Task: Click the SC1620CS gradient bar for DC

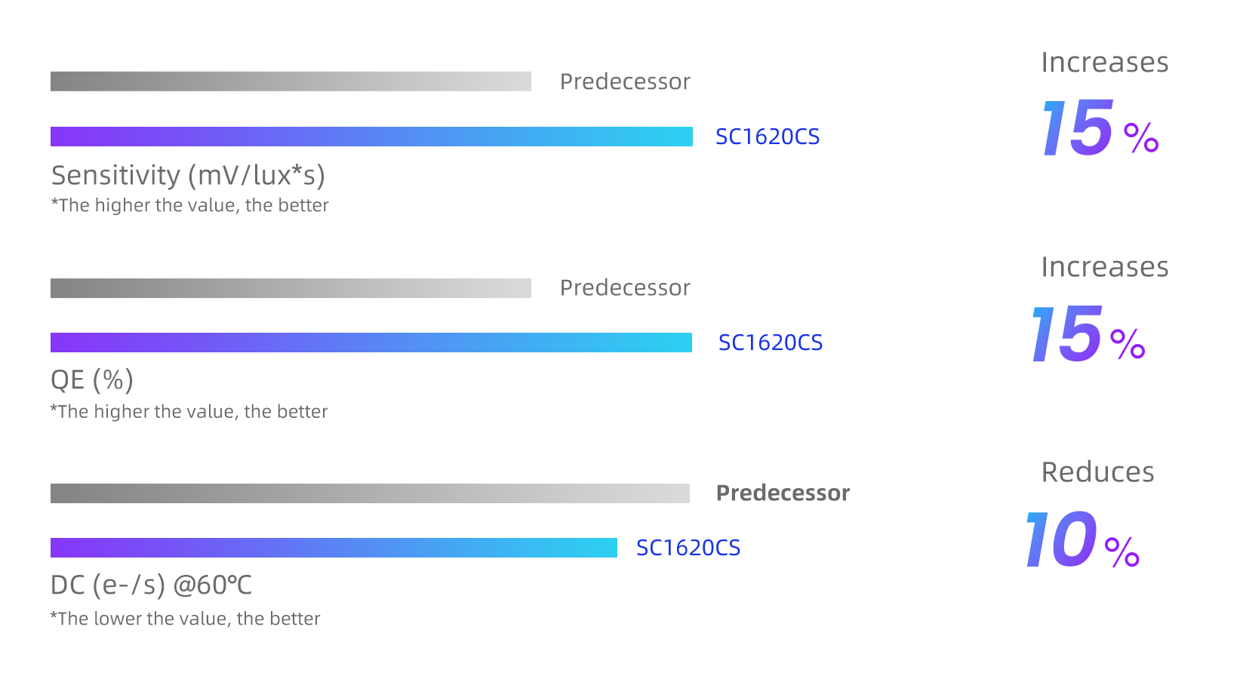Action: tap(334, 548)
